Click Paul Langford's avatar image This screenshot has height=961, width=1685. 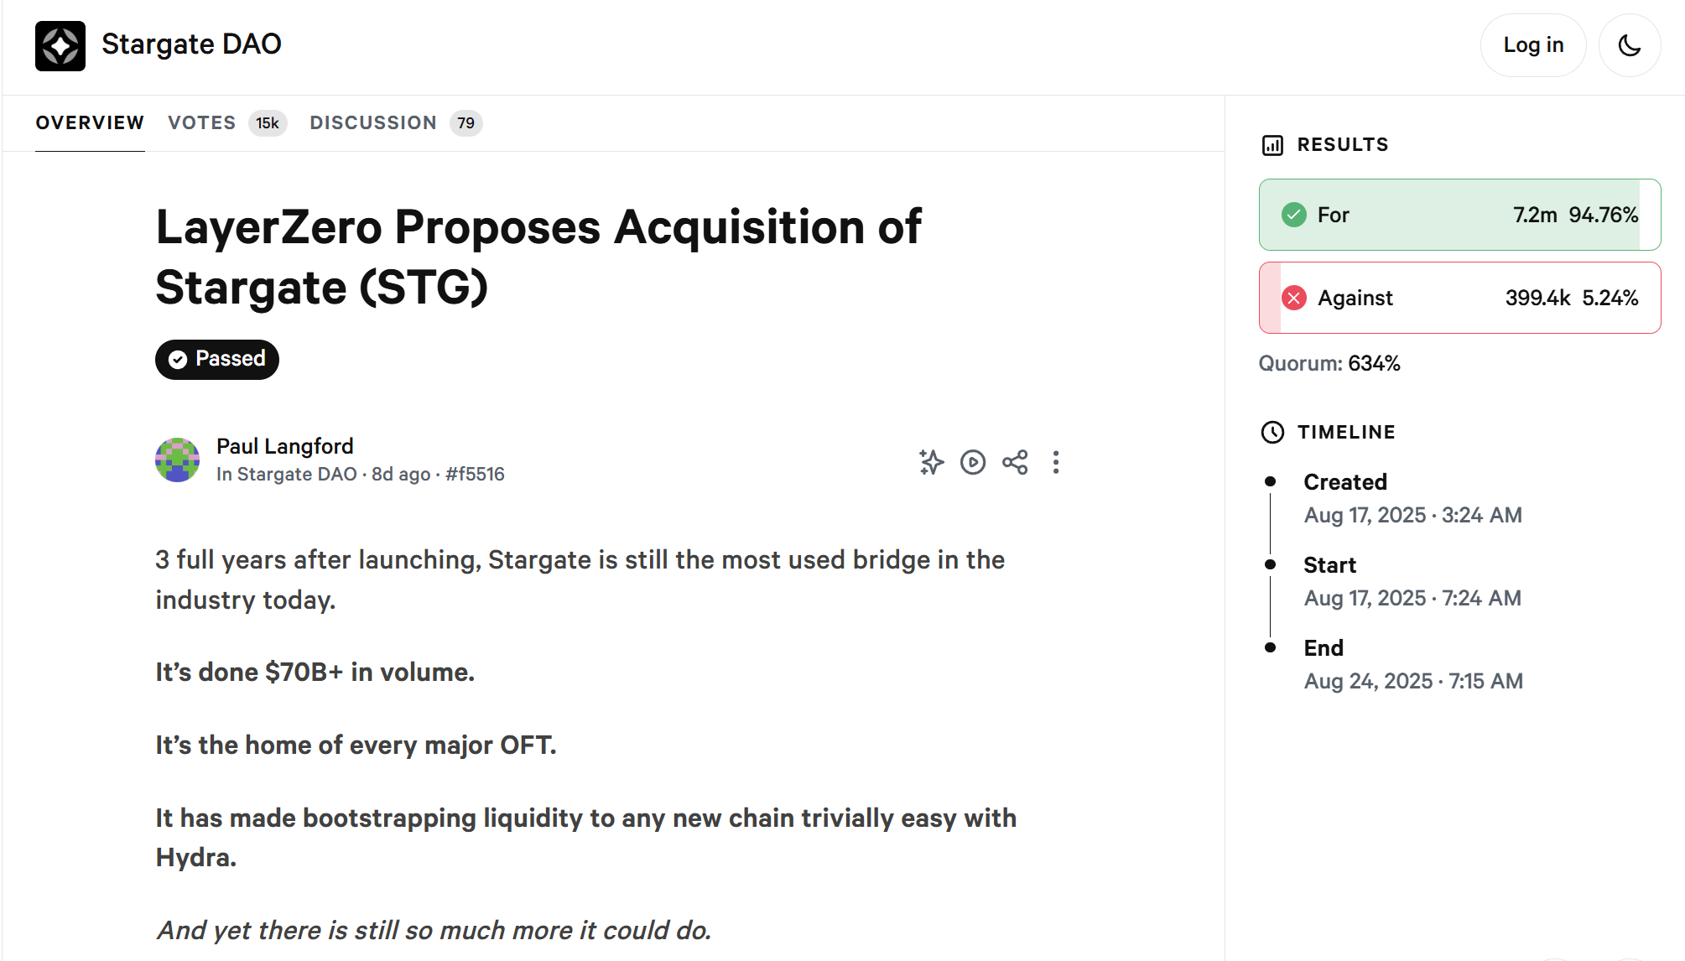click(177, 460)
